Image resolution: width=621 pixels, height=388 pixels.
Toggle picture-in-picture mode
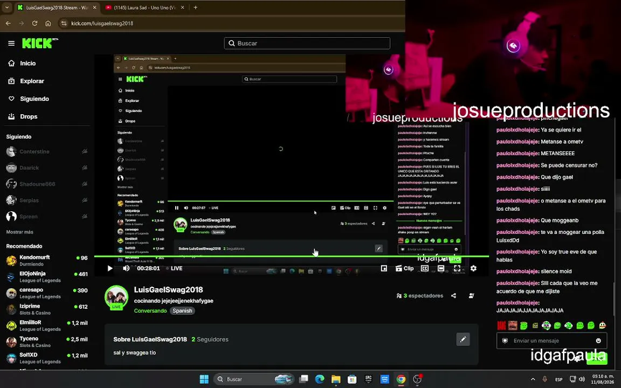click(384, 268)
